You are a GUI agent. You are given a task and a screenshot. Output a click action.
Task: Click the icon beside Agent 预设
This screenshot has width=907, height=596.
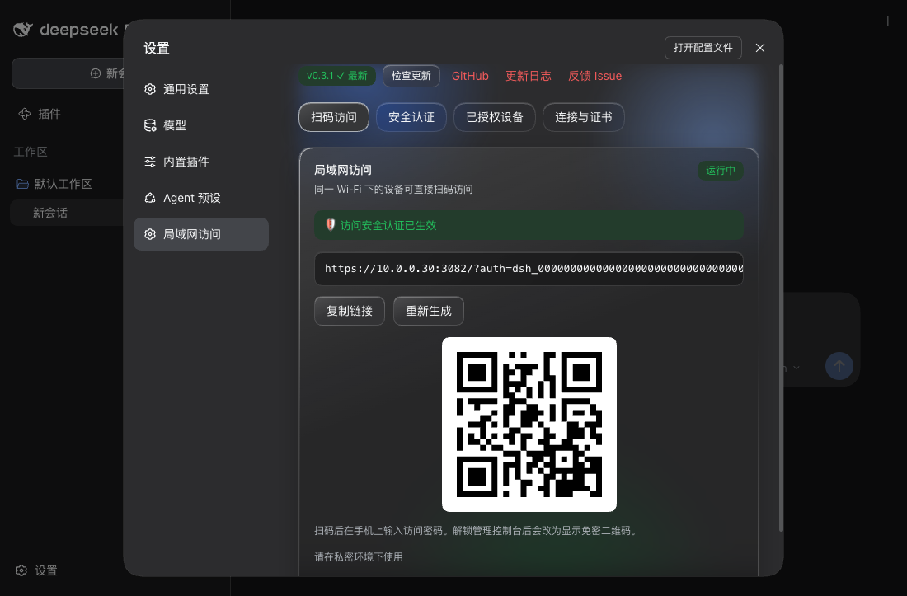pyautogui.click(x=150, y=198)
